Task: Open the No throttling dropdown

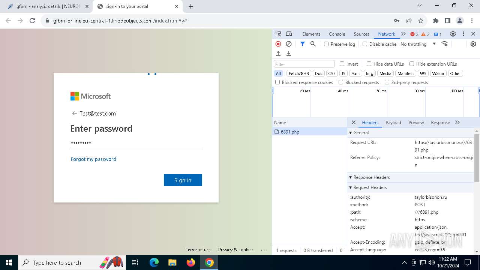Action: click(x=418, y=44)
